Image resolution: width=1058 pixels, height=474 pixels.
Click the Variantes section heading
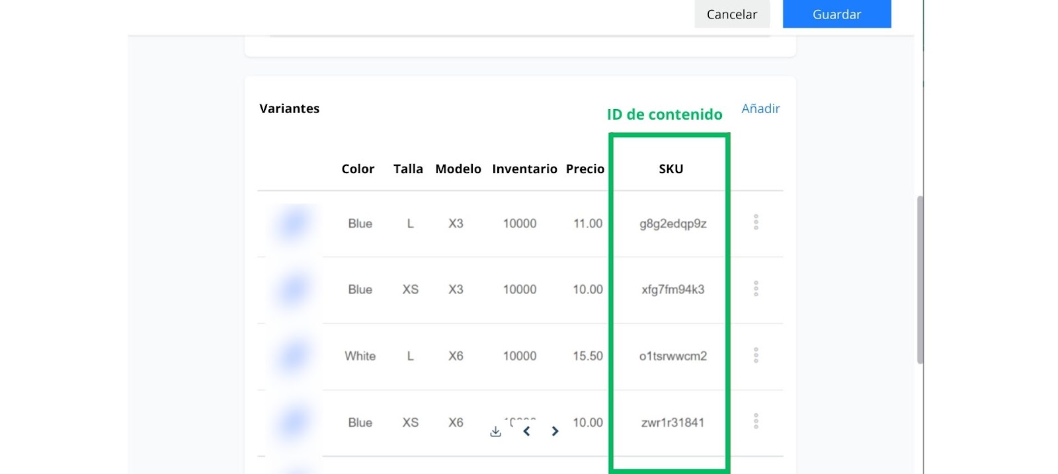(x=289, y=108)
